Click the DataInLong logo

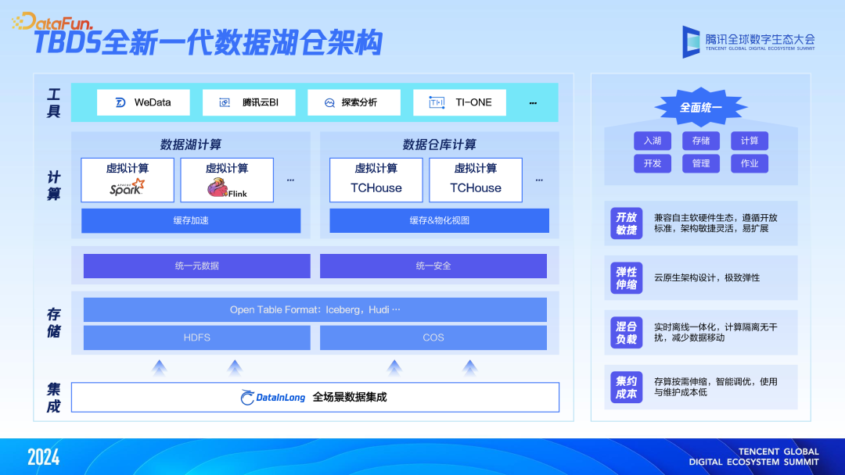click(273, 398)
